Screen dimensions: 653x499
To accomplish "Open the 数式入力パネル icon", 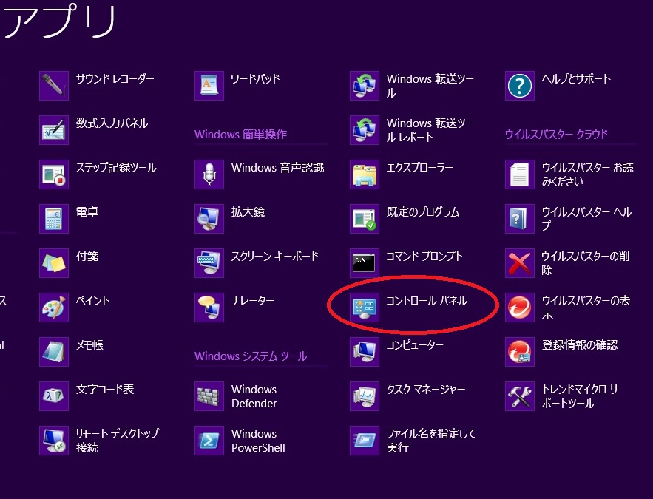I will coord(54,130).
